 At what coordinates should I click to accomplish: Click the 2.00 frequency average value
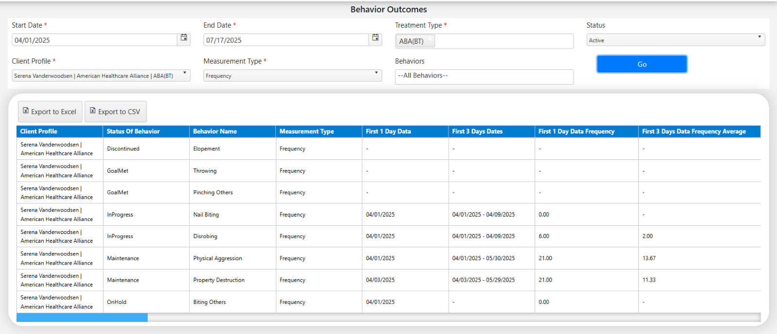(x=647, y=236)
